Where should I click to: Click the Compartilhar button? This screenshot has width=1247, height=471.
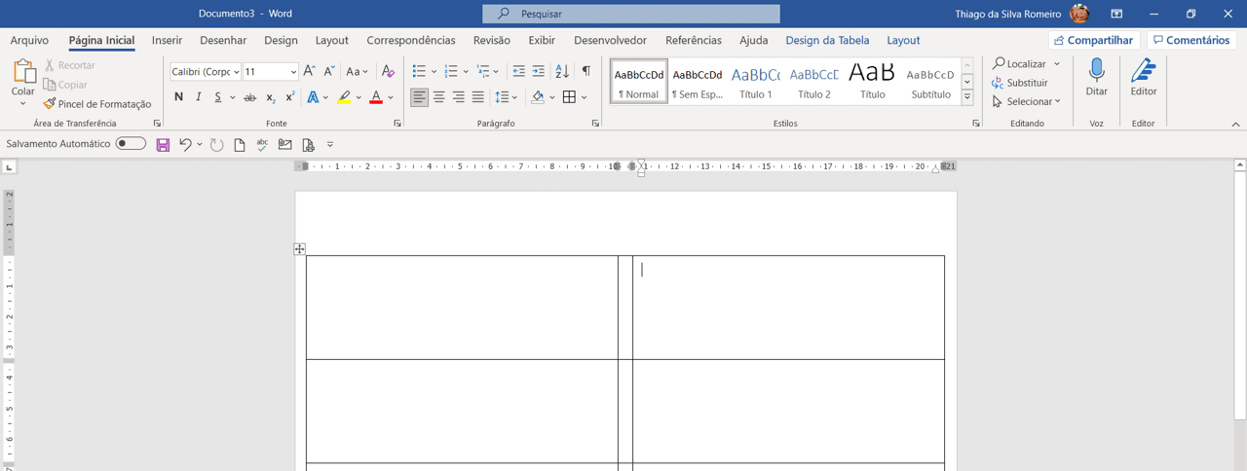click(1094, 40)
